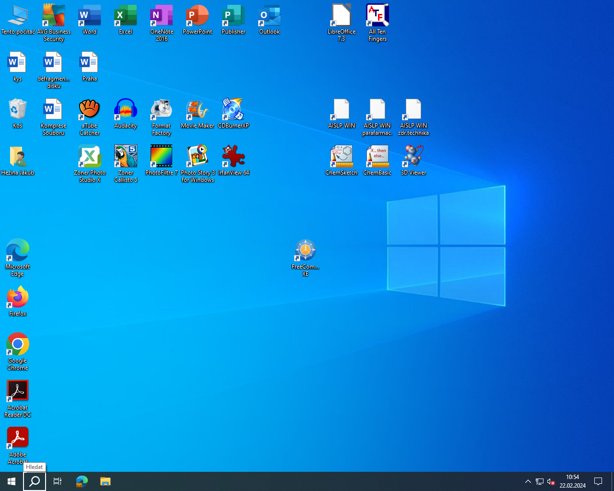Viewport: 614px width, 491px height.
Task: Open network status tray icon
Action: [x=540, y=481]
